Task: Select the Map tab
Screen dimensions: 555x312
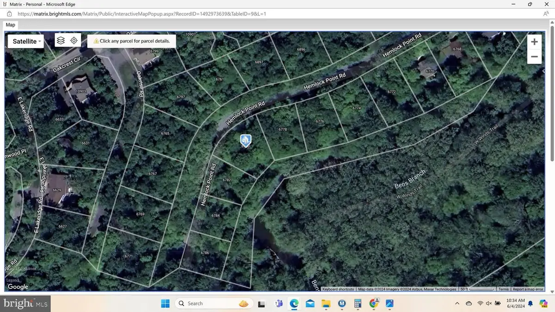Action: 10,25
